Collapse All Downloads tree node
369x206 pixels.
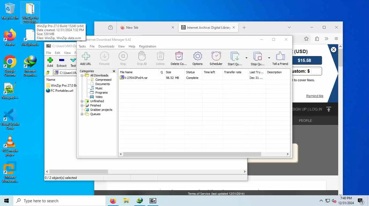point(82,76)
